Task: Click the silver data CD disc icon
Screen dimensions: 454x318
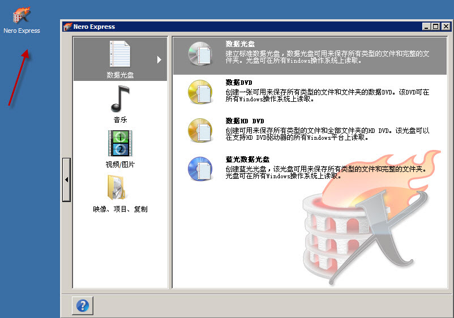Action: tap(200, 54)
